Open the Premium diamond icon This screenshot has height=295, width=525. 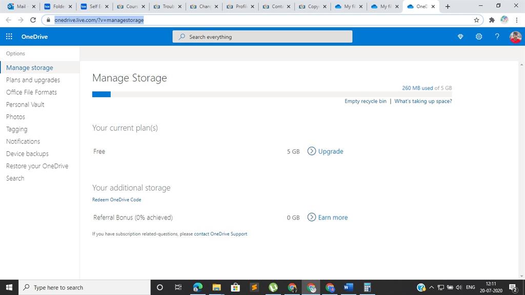[460, 36]
